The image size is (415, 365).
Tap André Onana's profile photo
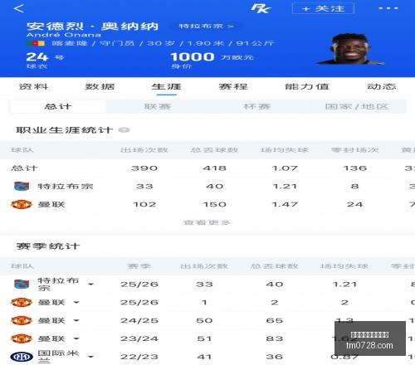click(350, 49)
